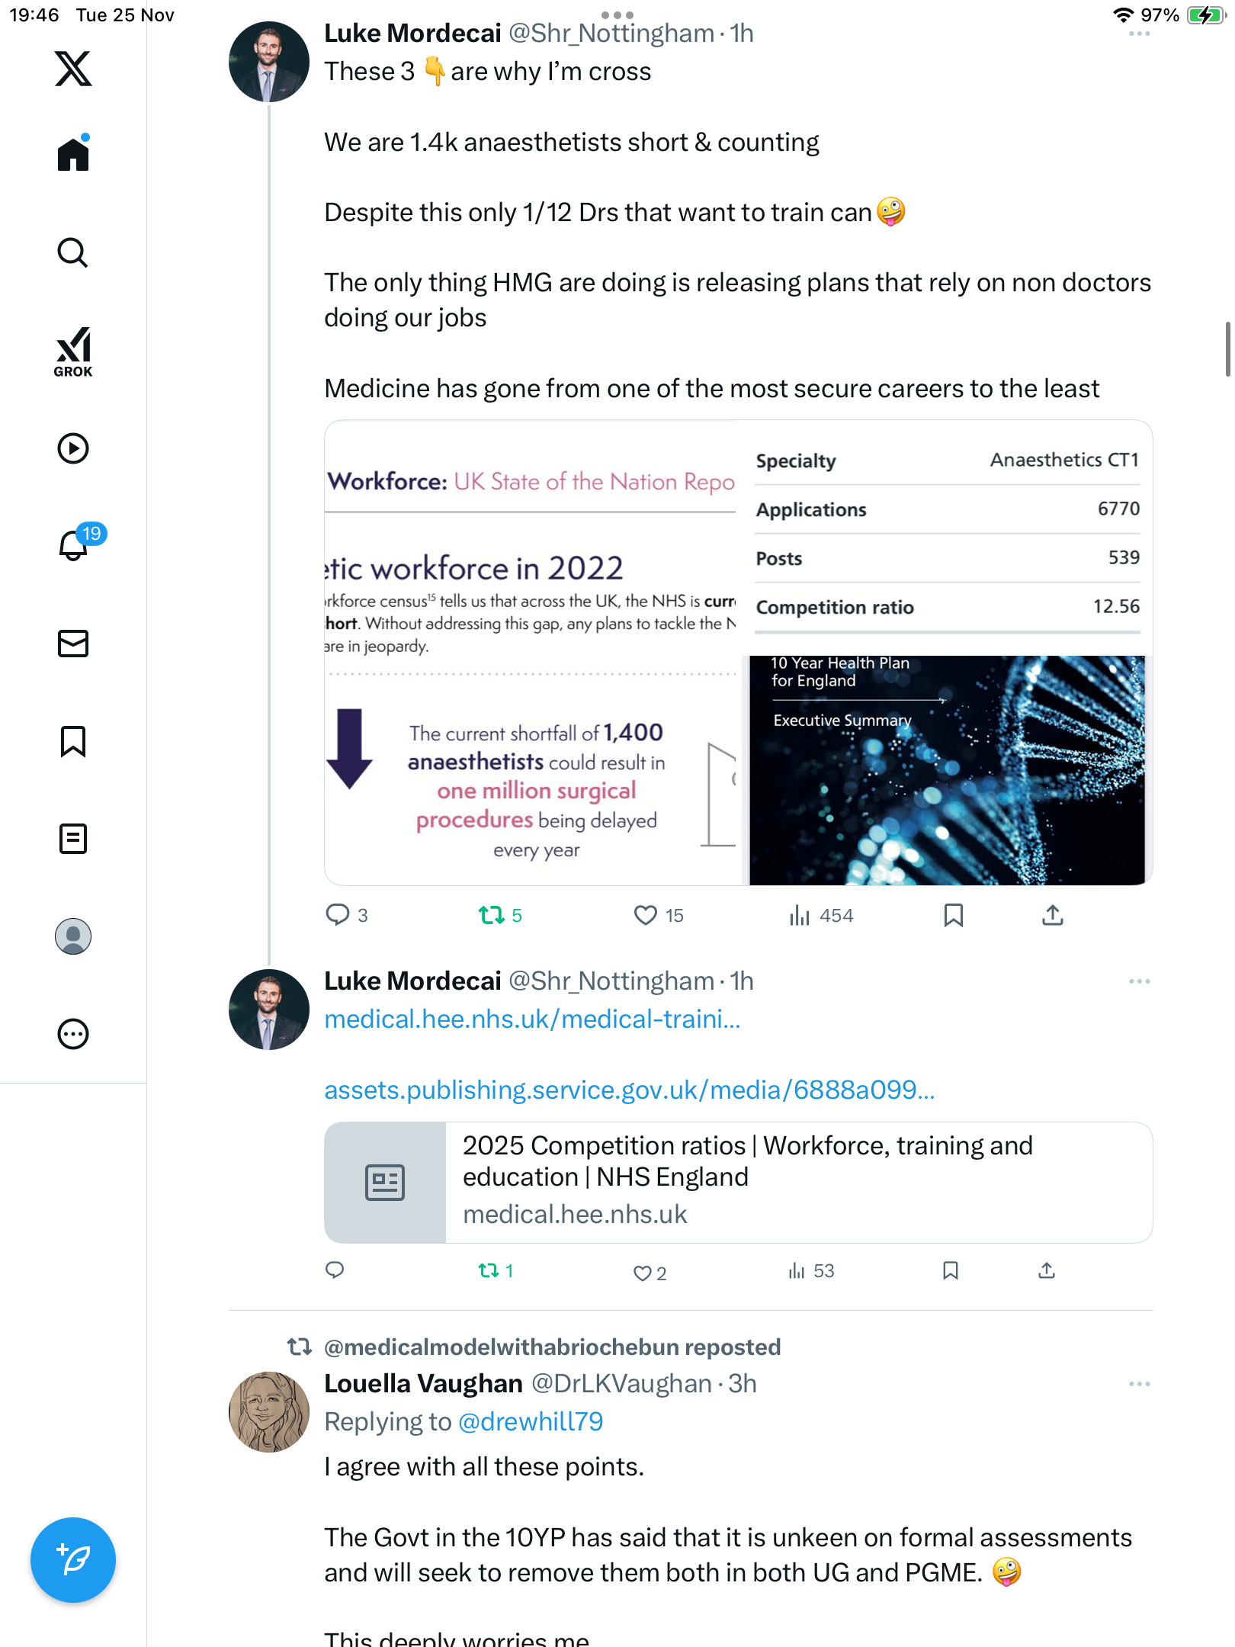Open Lists from the sidebar

click(73, 839)
